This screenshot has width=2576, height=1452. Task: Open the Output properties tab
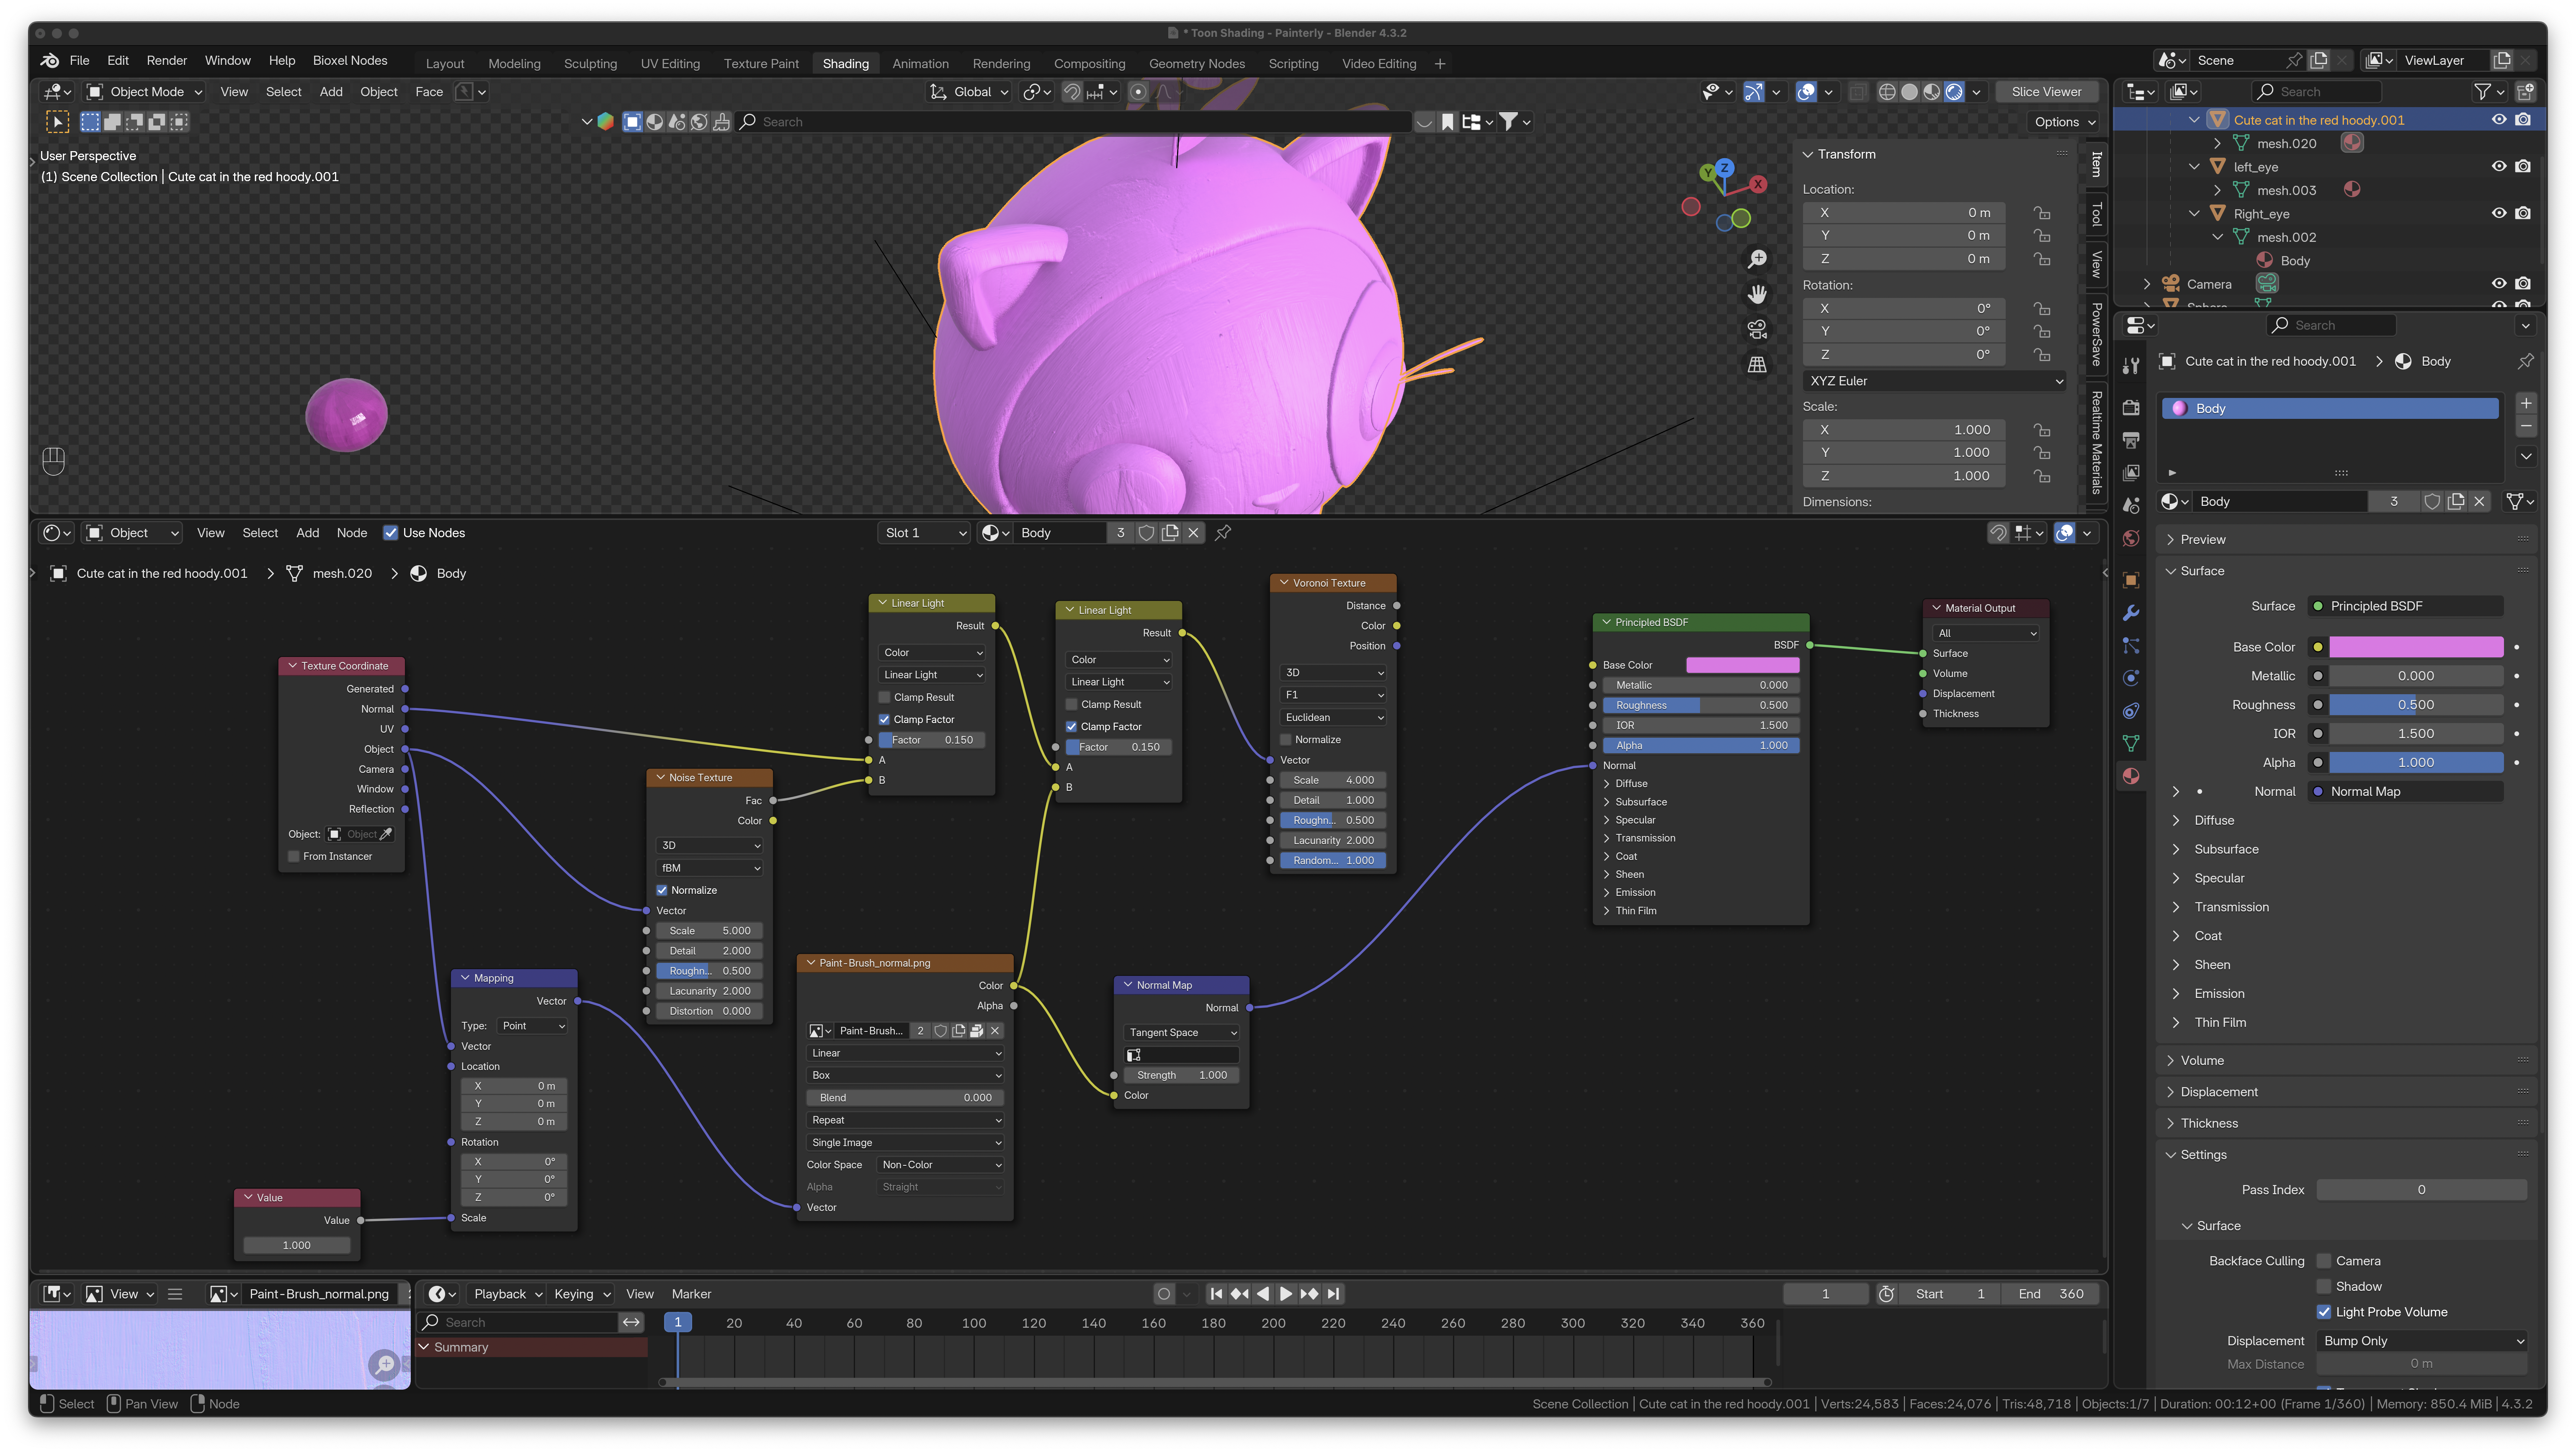click(x=2131, y=441)
